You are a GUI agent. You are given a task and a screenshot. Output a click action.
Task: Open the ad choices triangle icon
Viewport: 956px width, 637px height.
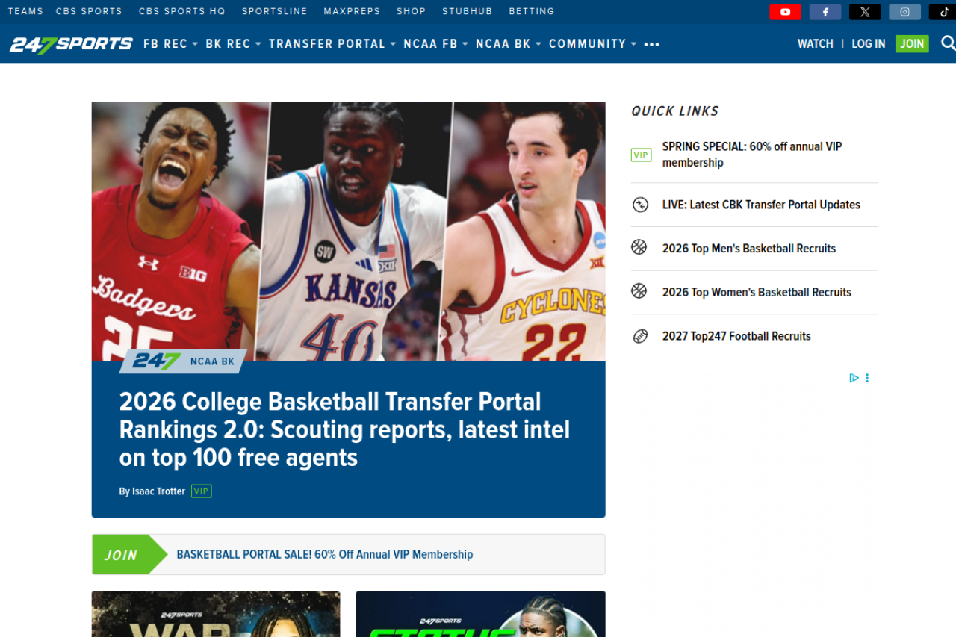[854, 378]
